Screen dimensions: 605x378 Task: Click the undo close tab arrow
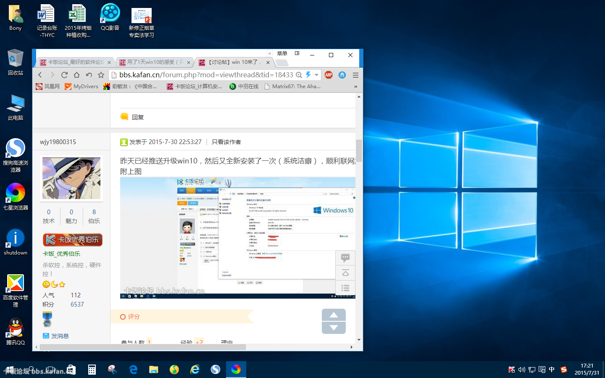(x=89, y=75)
